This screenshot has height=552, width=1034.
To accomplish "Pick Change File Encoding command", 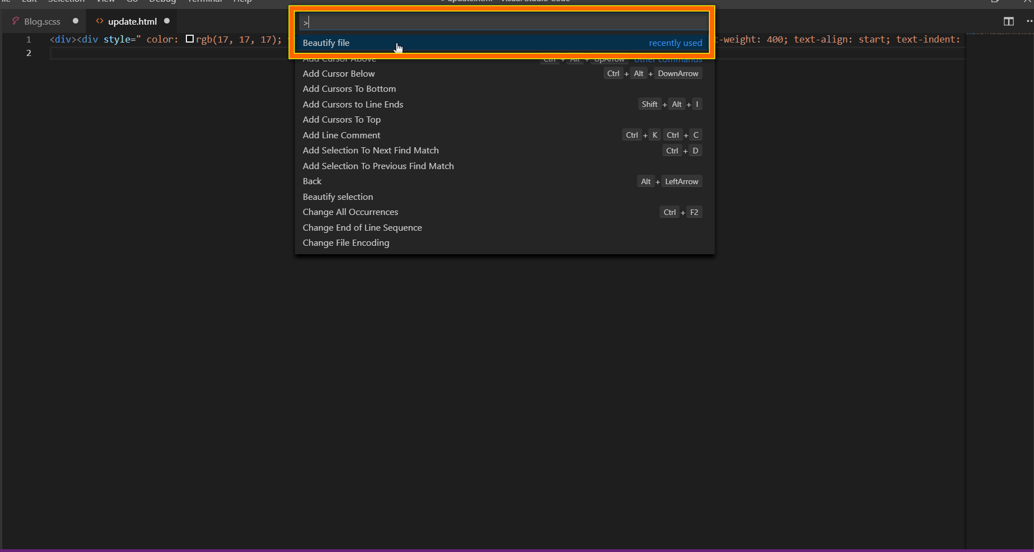I will click(504, 243).
